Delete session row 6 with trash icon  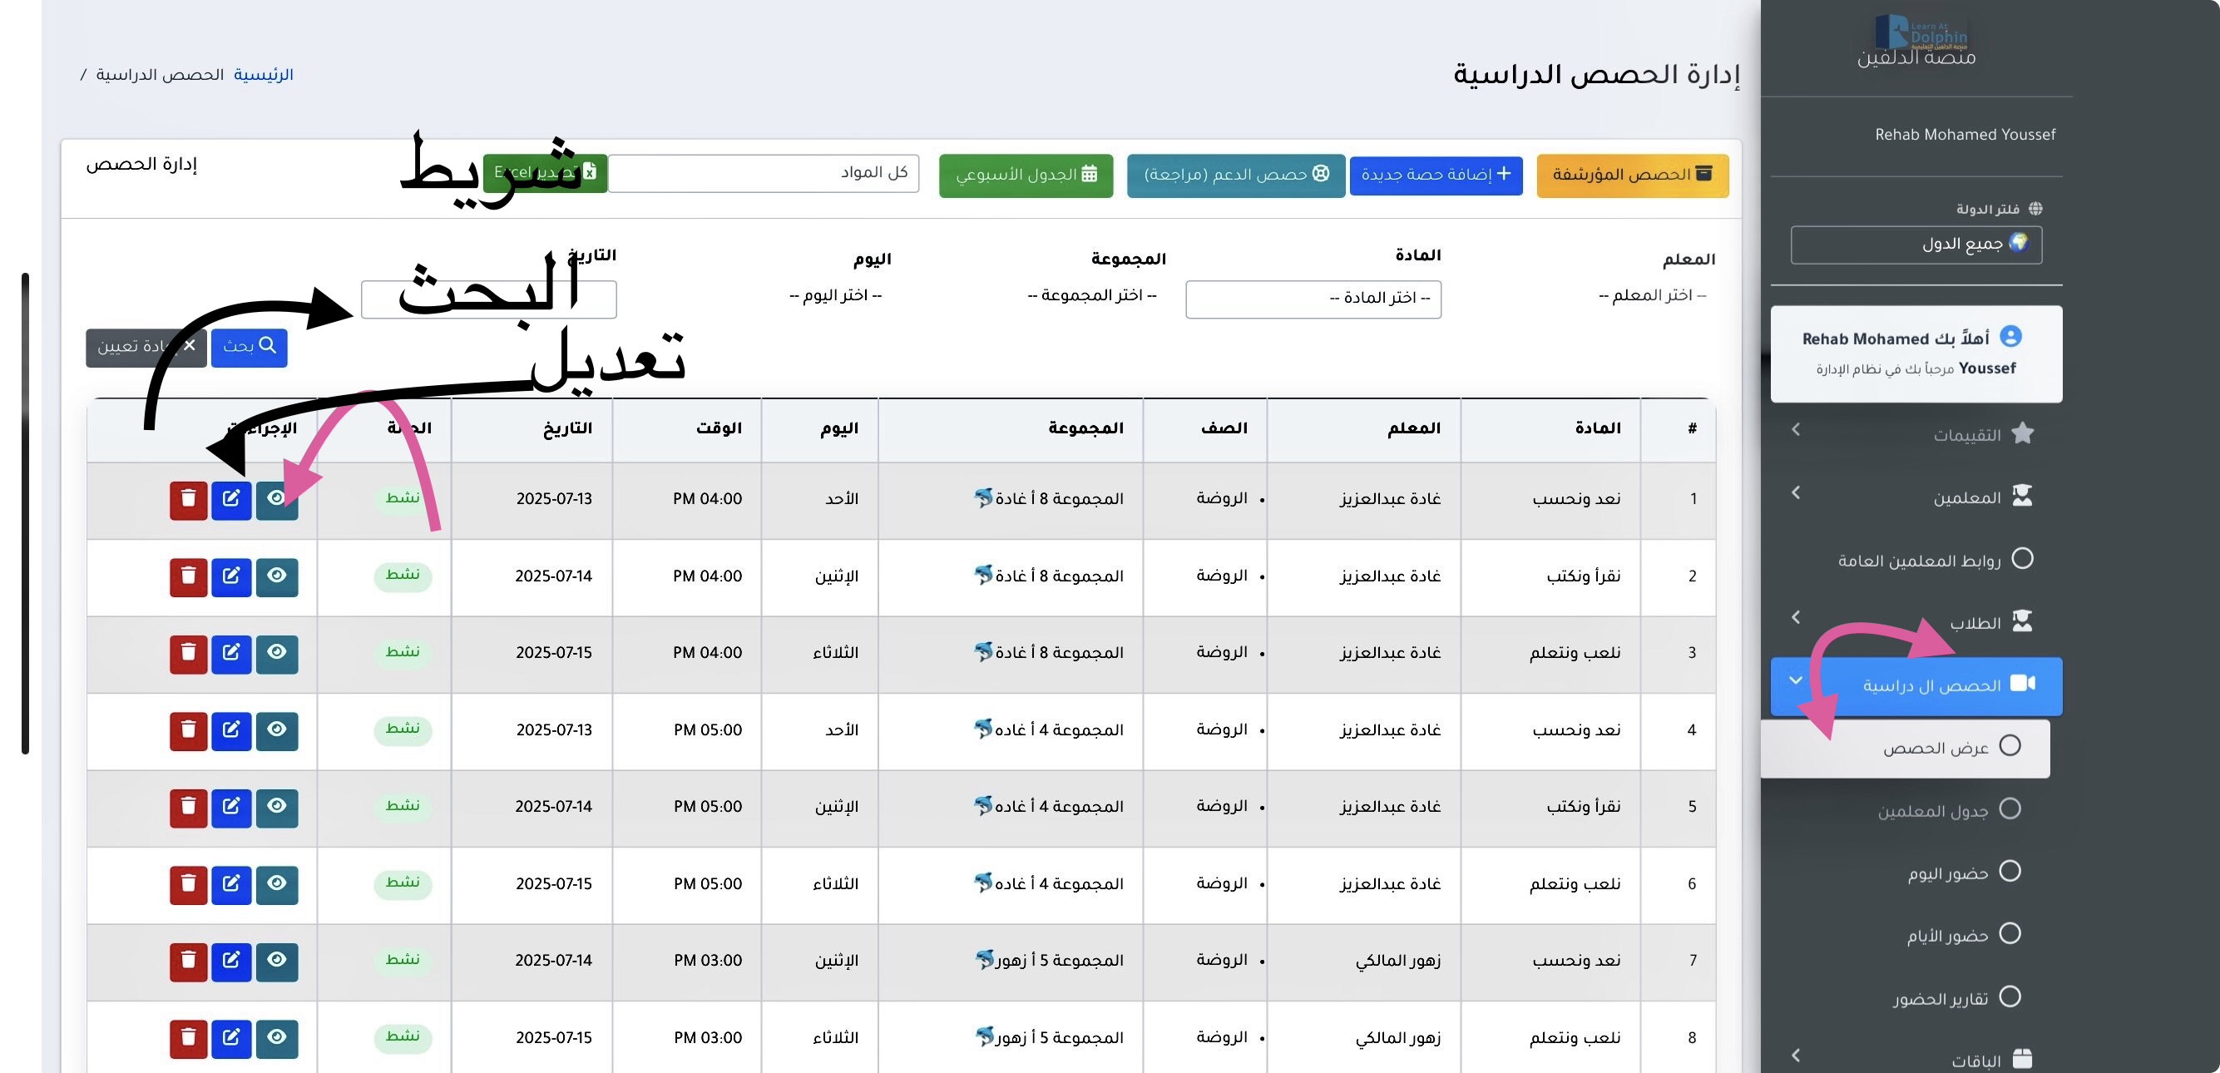coord(188,884)
